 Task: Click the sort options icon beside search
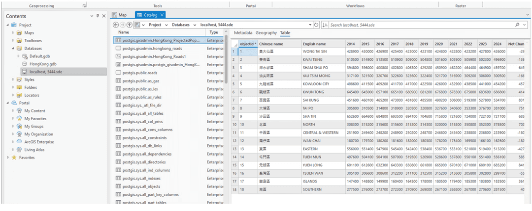pyautogui.click(x=325, y=25)
